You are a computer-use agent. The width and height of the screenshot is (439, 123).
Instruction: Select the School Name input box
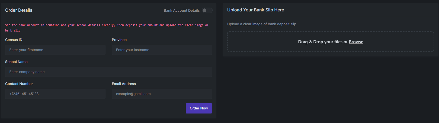108,72
